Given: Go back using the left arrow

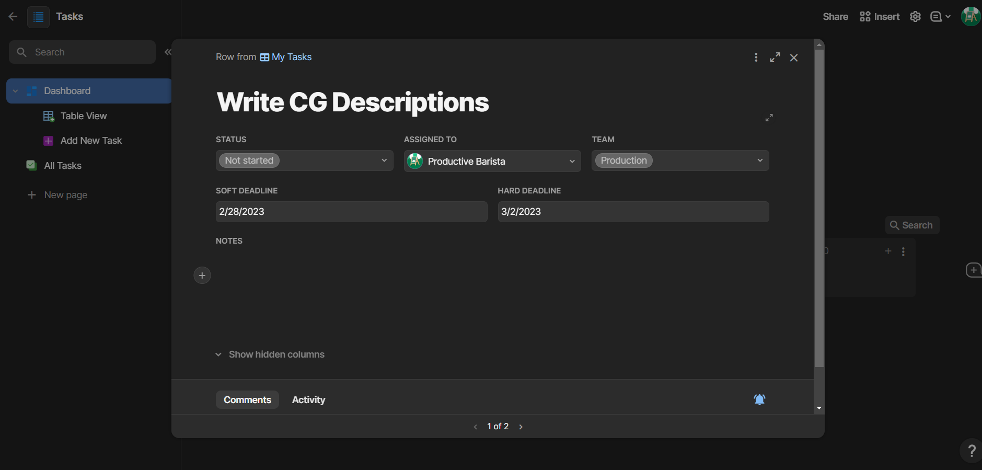Looking at the screenshot, I should (13, 17).
